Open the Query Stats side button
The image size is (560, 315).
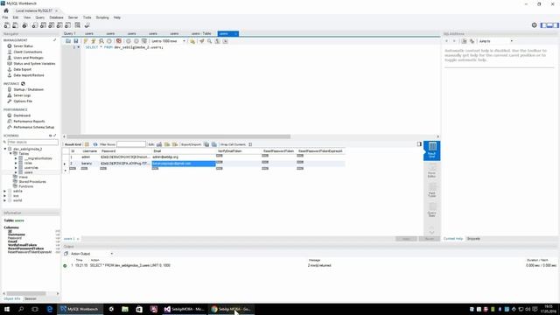[x=431, y=210]
